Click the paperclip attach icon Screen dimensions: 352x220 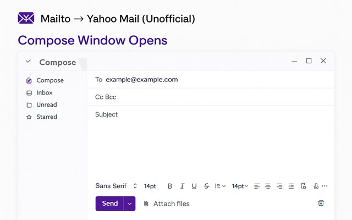point(146,204)
